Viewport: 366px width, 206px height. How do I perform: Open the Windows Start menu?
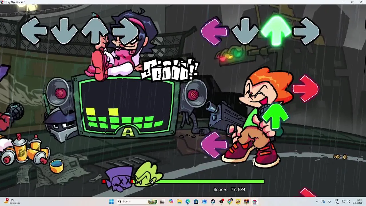tap(111, 201)
